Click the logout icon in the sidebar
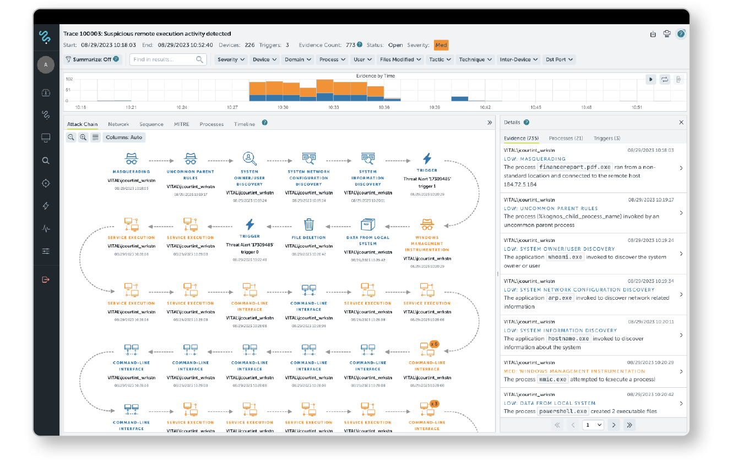738x462 pixels. (46, 279)
